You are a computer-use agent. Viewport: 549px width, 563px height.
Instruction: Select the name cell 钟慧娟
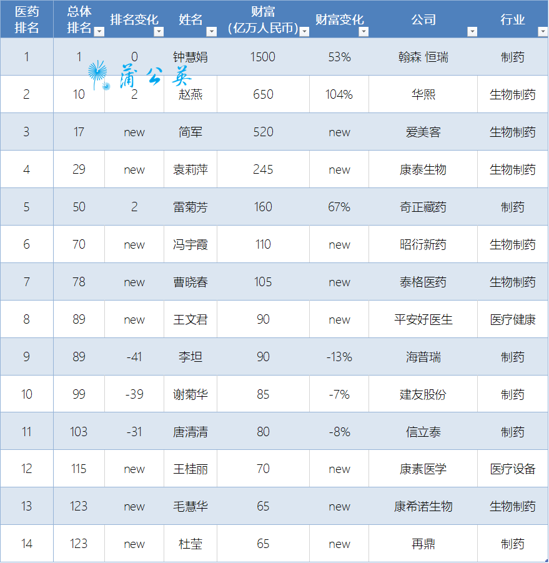click(x=190, y=57)
